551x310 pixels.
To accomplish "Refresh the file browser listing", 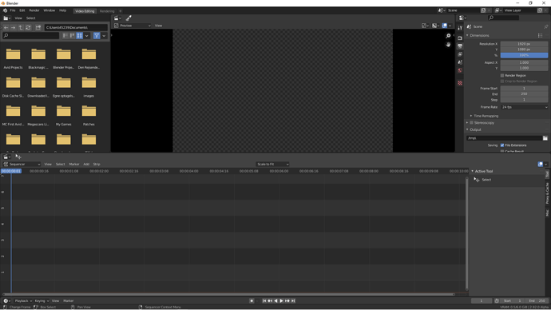I will click(x=29, y=27).
